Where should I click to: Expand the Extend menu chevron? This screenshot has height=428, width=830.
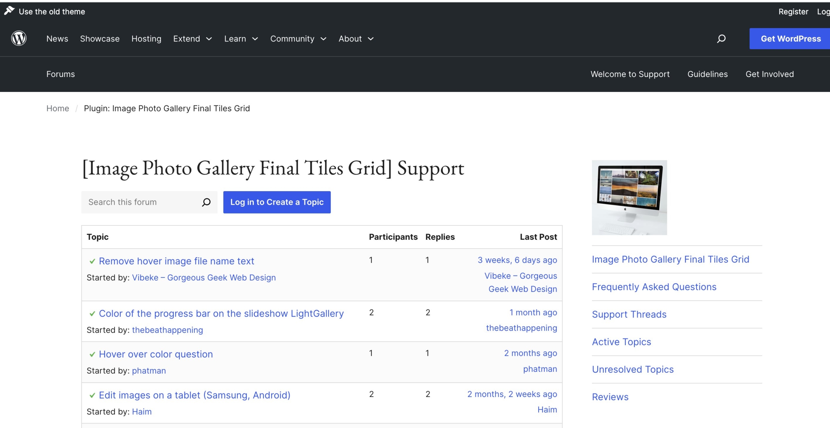click(209, 39)
